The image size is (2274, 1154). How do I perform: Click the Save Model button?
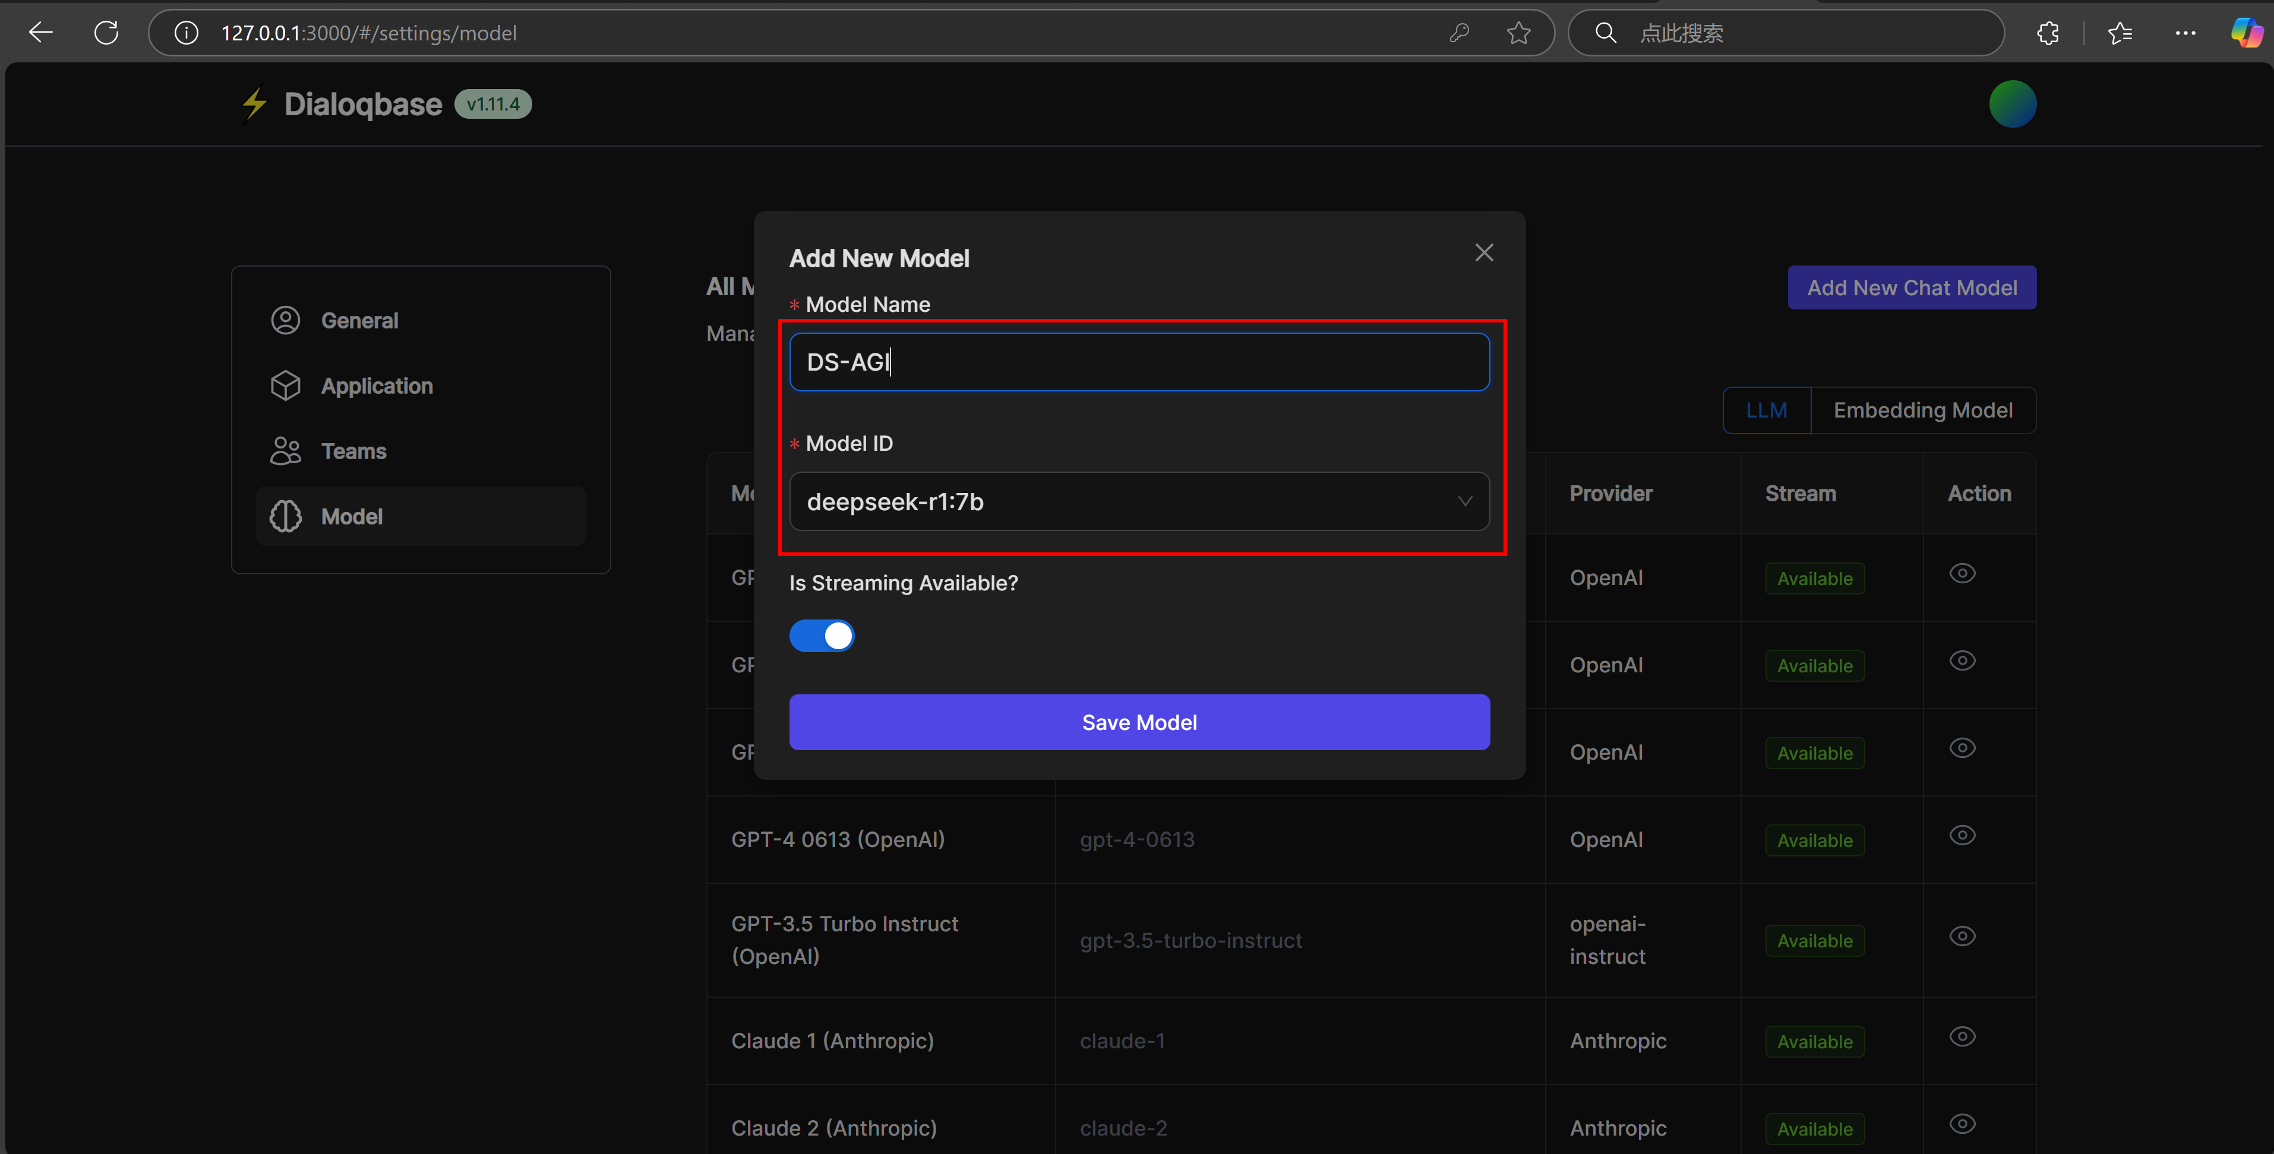click(1139, 723)
